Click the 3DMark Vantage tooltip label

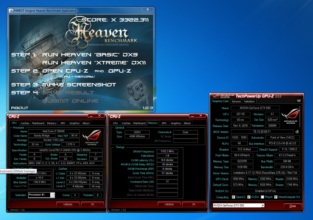(x=18, y=171)
